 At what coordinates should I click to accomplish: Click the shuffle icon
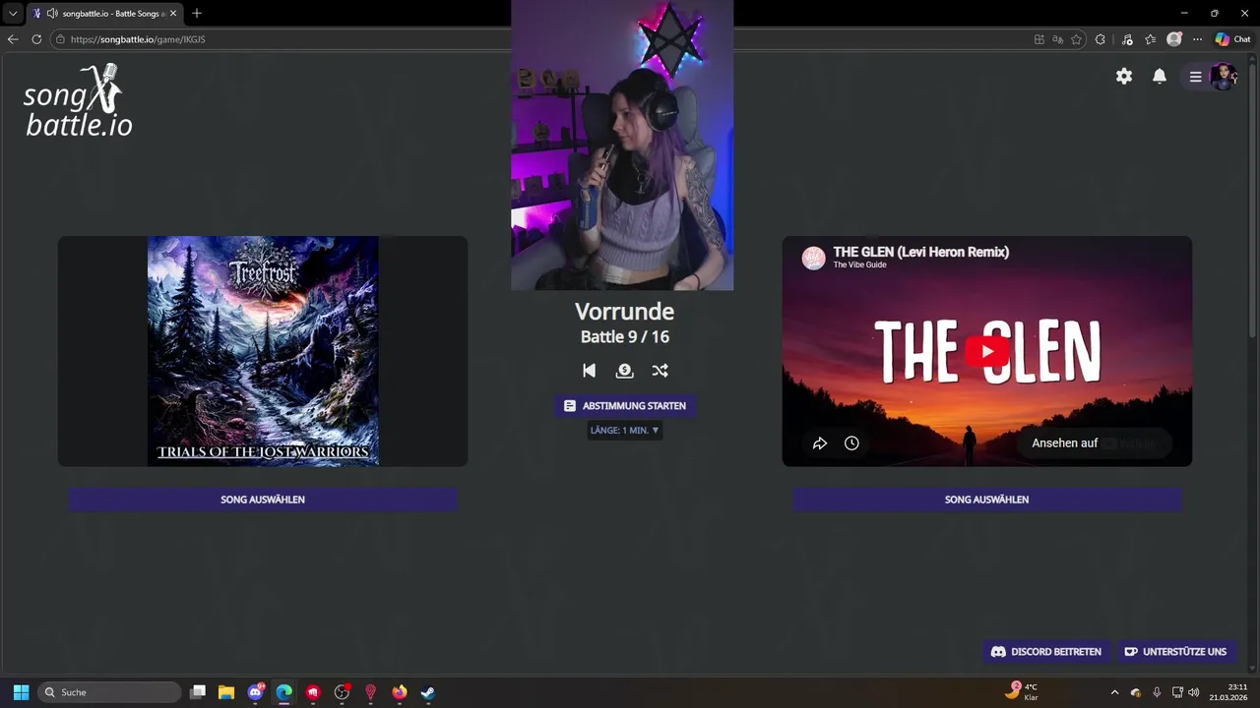pos(660,371)
